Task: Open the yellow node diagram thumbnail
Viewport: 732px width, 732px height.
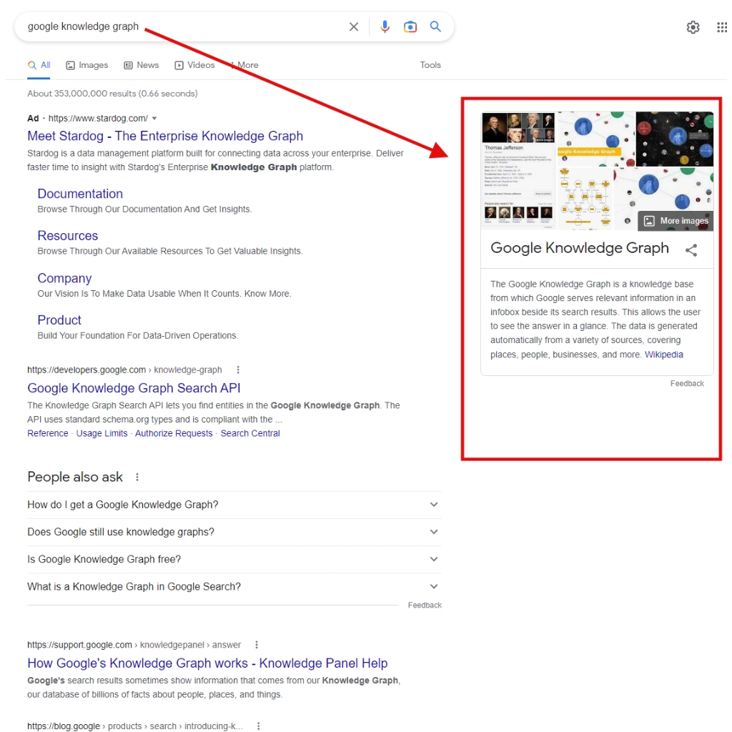Action: pyautogui.click(x=585, y=199)
